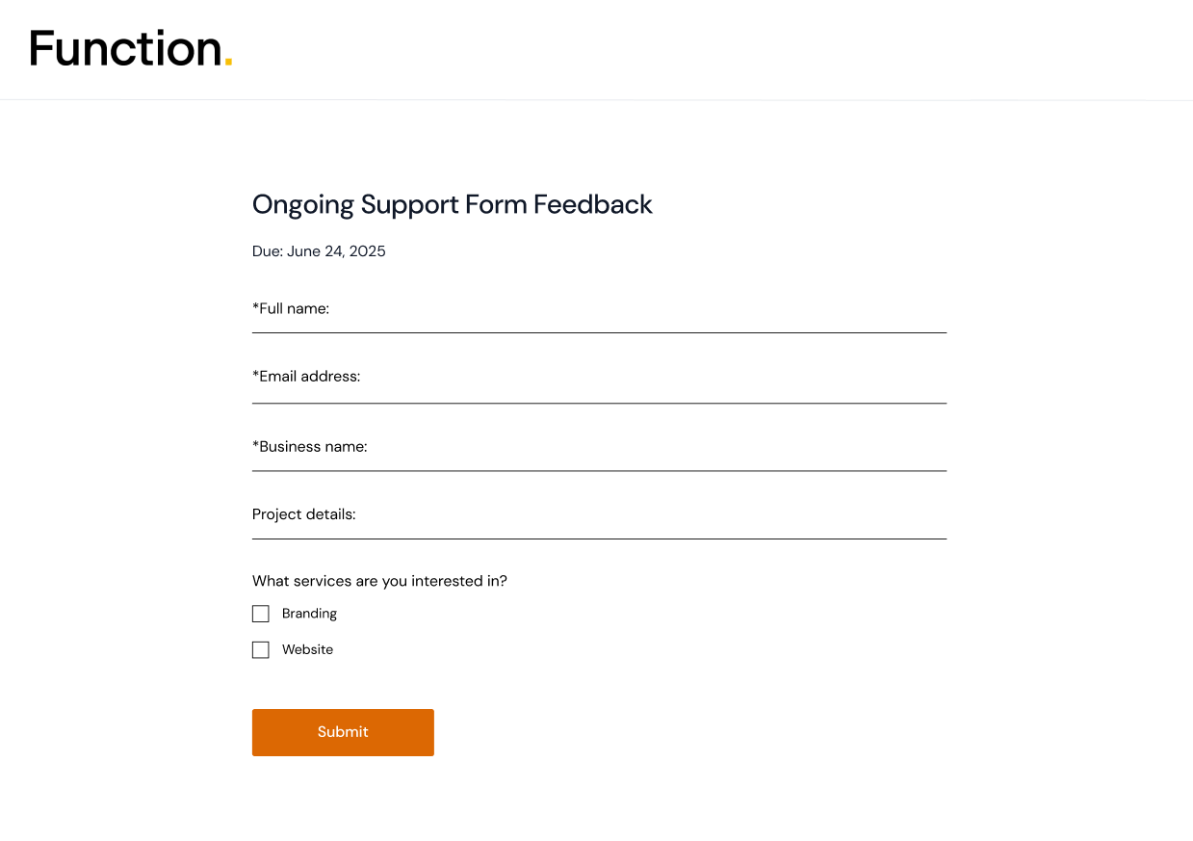Submit the form with the orange button
This screenshot has height=841, width=1193.
pos(343,732)
